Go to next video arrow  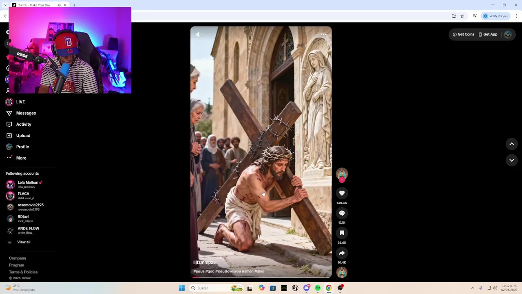512,160
